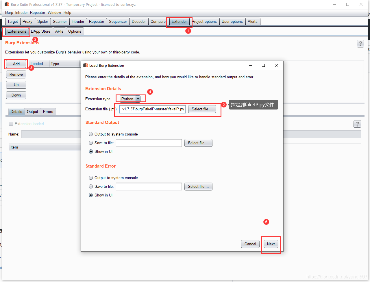Maximize the main Burp Suite window

point(348,4)
